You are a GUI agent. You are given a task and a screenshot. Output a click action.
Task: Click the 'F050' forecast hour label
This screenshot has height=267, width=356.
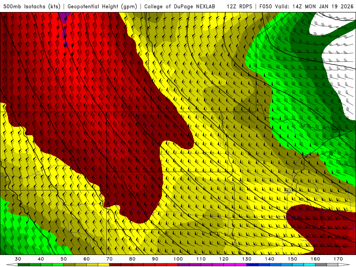(266, 6)
